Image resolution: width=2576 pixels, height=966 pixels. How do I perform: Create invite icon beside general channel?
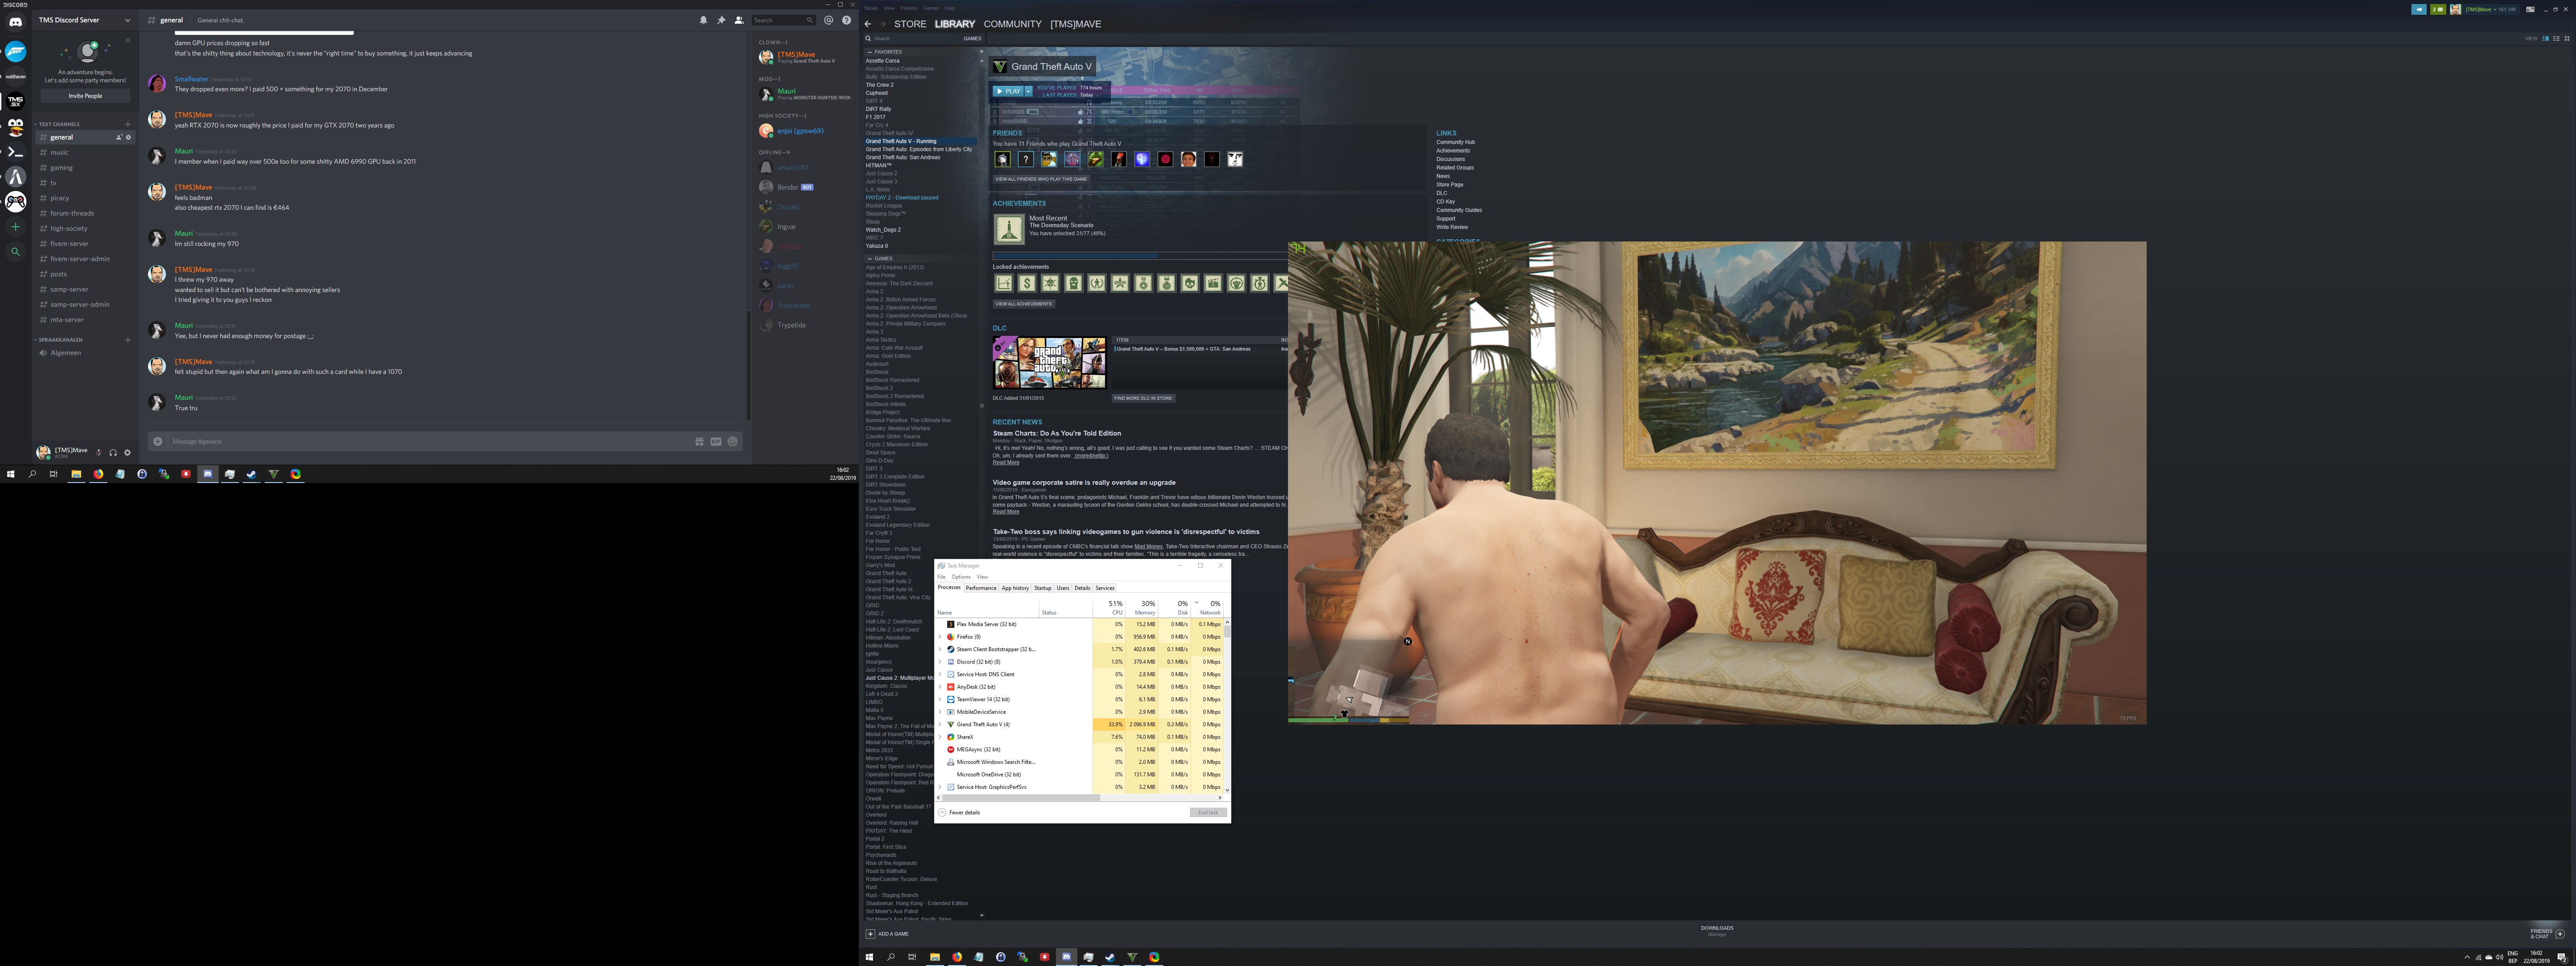[118, 137]
